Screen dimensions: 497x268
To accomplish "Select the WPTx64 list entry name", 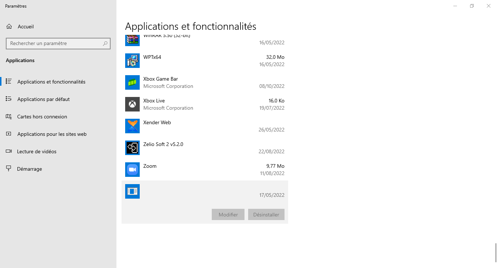I will click(152, 57).
